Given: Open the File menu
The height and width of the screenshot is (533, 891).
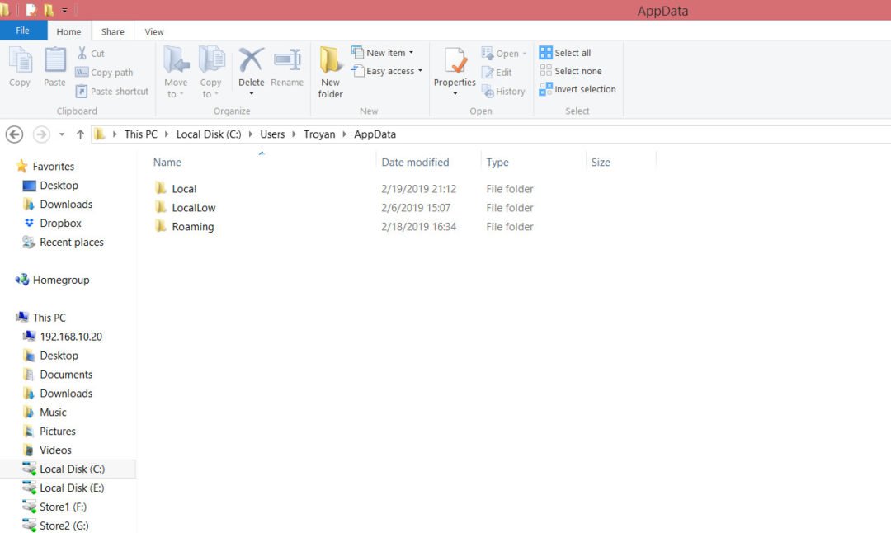Looking at the screenshot, I should 24,30.
